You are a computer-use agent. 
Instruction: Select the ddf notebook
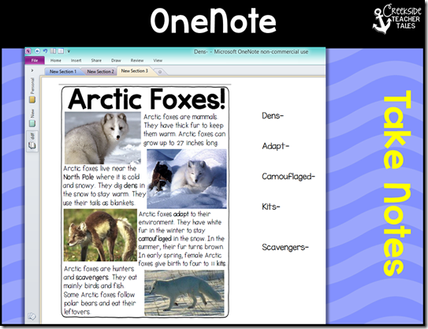click(x=32, y=141)
